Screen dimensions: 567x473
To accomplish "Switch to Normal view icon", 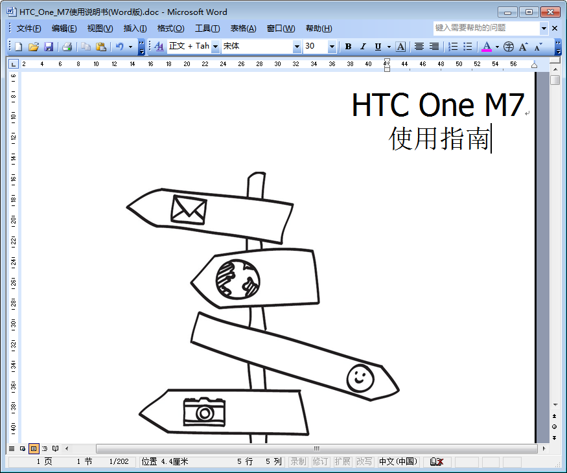I will point(12,449).
